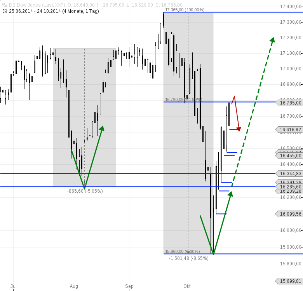Screen dimensions: 303x291
Task: Select the 16.344,83 price tag
Action: (288, 173)
